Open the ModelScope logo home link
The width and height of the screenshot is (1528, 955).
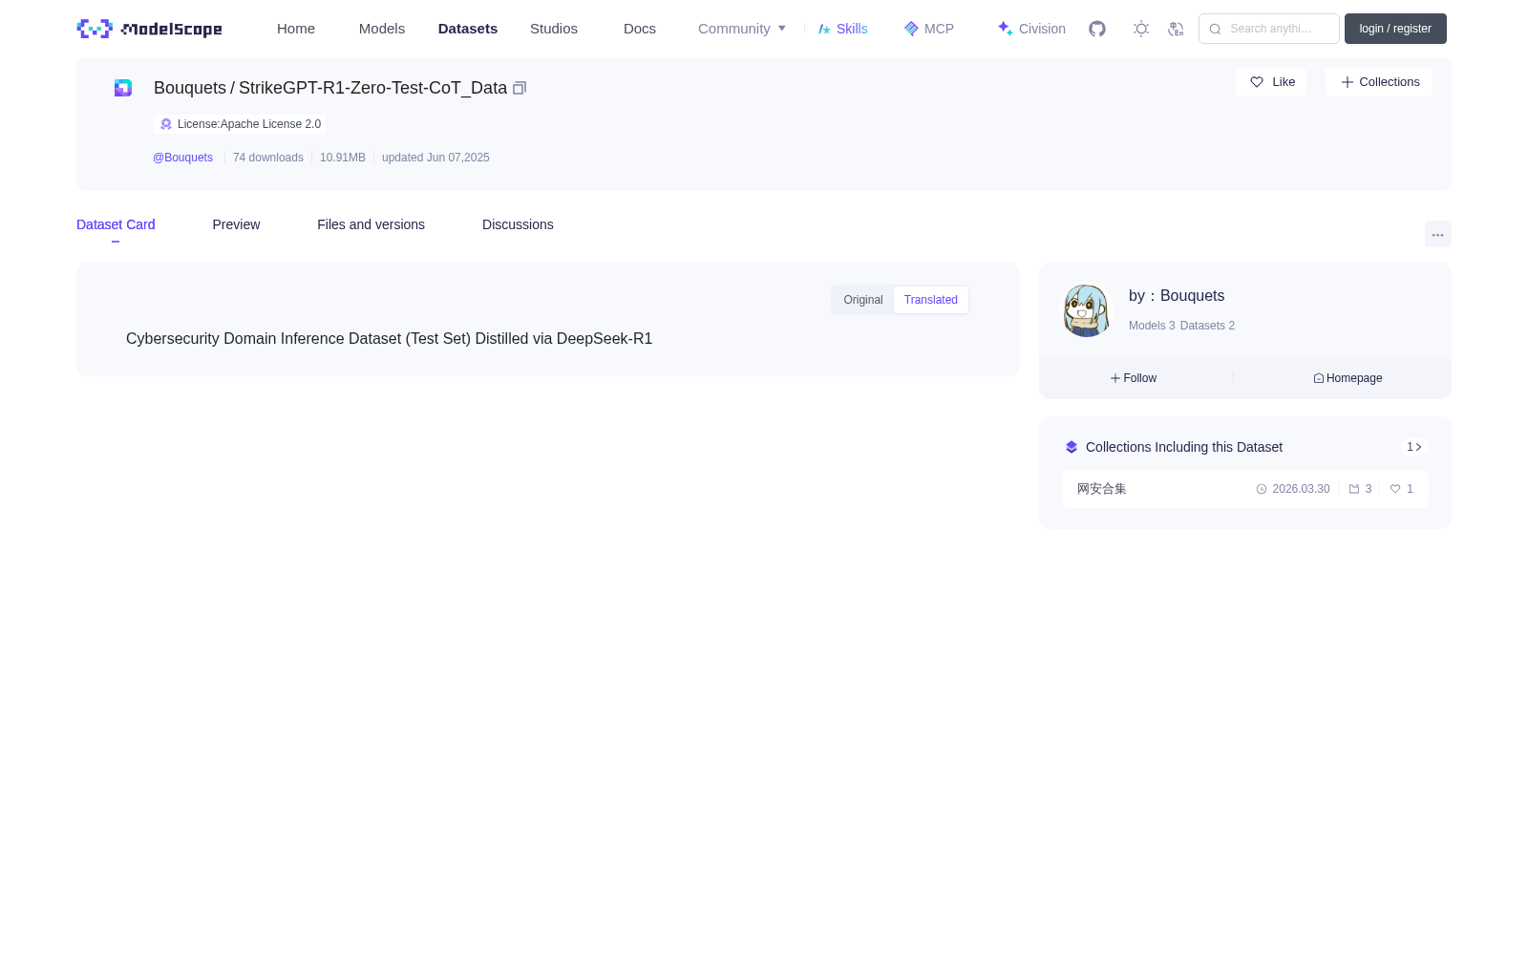tap(149, 29)
